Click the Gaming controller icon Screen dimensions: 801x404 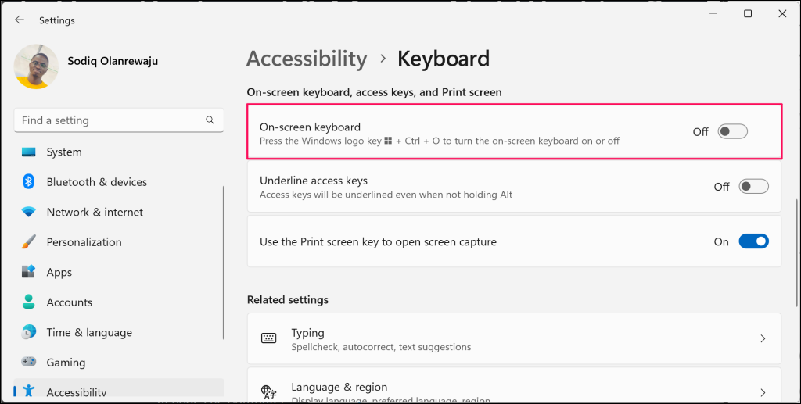pyautogui.click(x=29, y=363)
